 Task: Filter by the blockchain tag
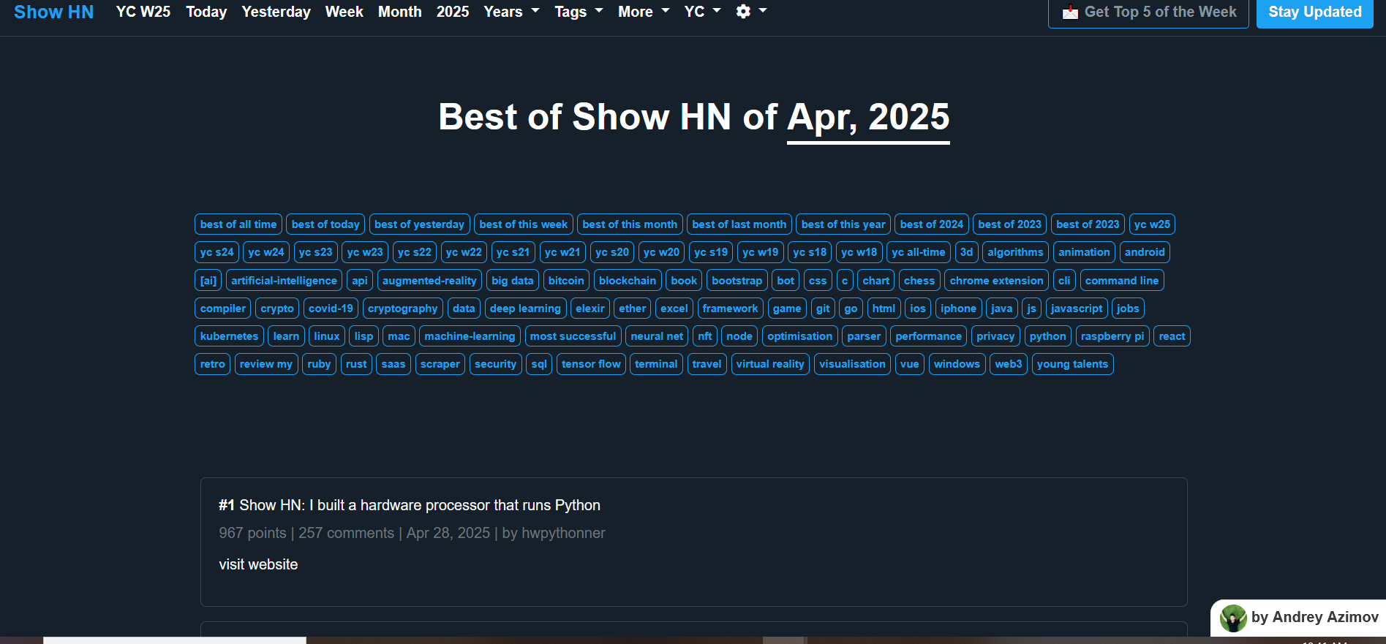click(x=628, y=281)
